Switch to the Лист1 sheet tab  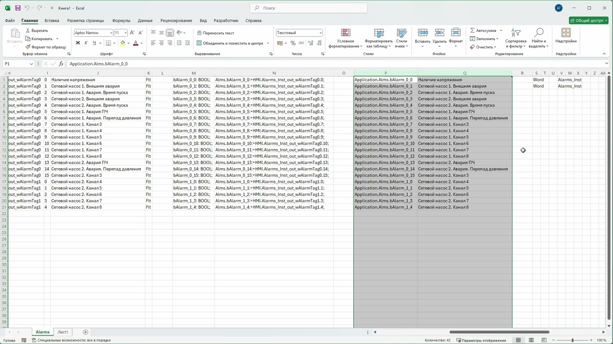pyautogui.click(x=63, y=332)
